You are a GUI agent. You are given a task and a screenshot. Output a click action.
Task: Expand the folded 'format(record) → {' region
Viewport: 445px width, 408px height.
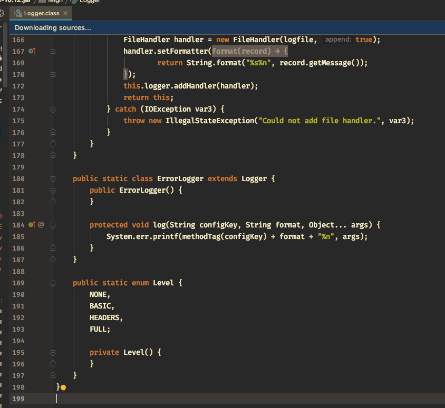click(x=250, y=51)
